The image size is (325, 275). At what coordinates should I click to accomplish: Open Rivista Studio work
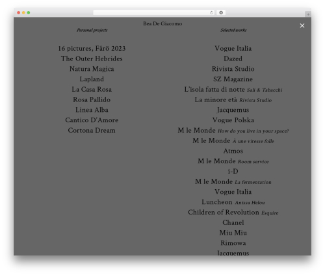coord(233,69)
